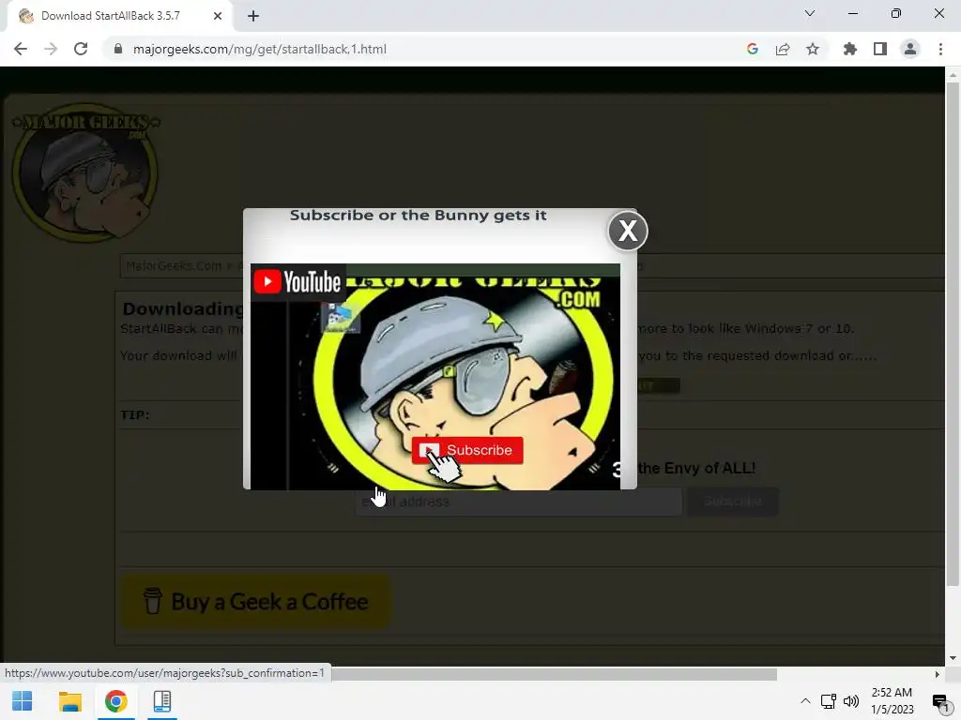Click the MajorGeeks logo at top left

(85, 172)
